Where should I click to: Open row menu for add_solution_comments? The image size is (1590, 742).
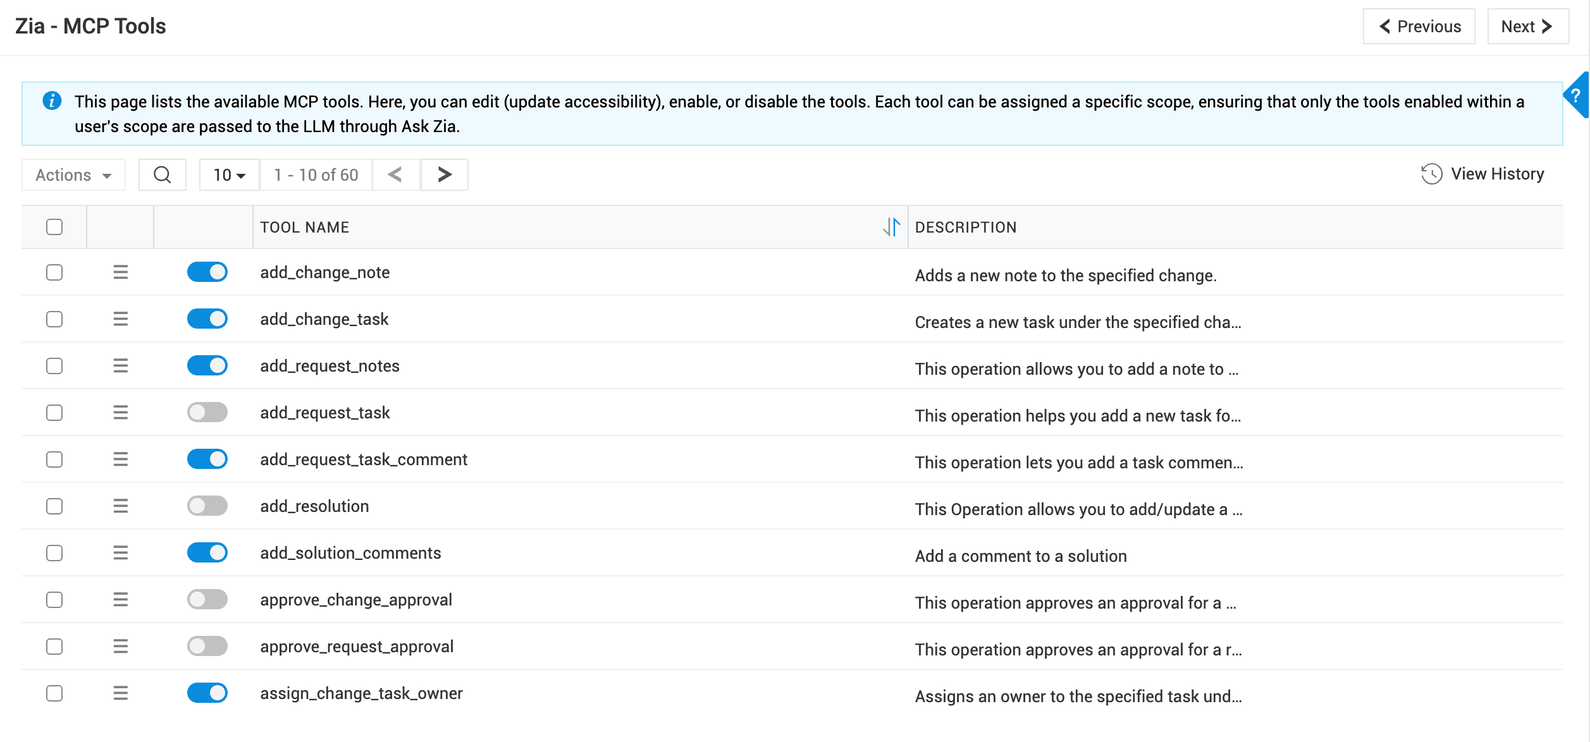(120, 553)
